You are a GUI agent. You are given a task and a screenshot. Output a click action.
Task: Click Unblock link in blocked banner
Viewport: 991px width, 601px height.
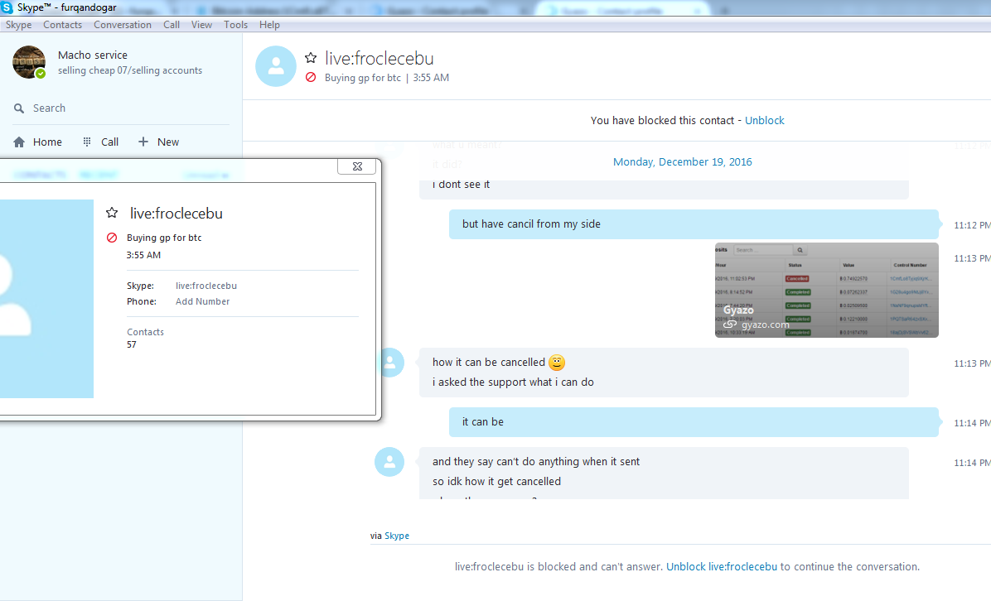point(764,121)
